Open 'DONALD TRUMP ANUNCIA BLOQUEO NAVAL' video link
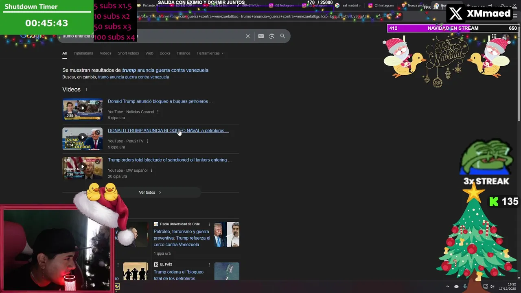The height and width of the screenshot is (293, 521). 168,131
